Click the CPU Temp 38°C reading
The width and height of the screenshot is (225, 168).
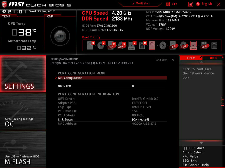(x=24, y=32)
